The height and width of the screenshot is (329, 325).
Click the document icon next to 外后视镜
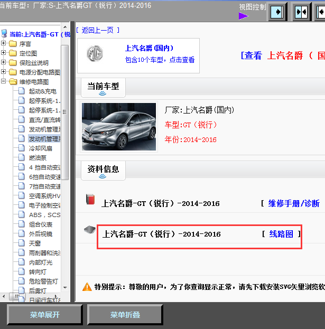(21, 233)
